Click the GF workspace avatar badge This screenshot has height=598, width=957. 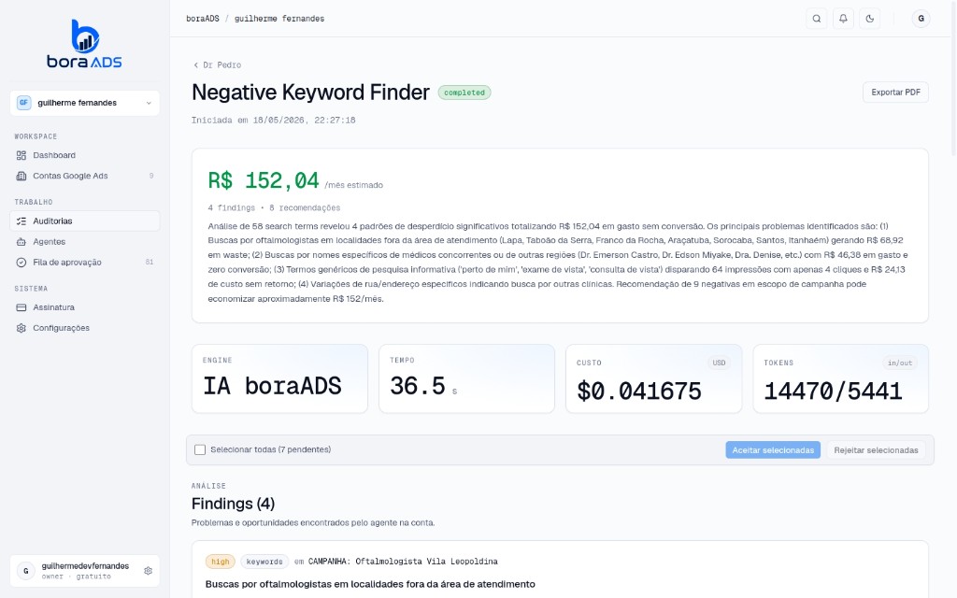coord(23,103)
